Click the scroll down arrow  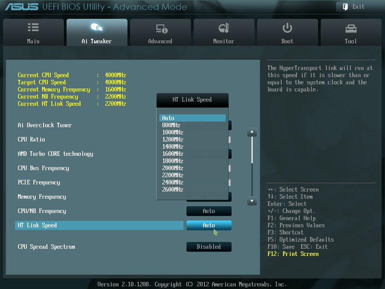(252, 201)
